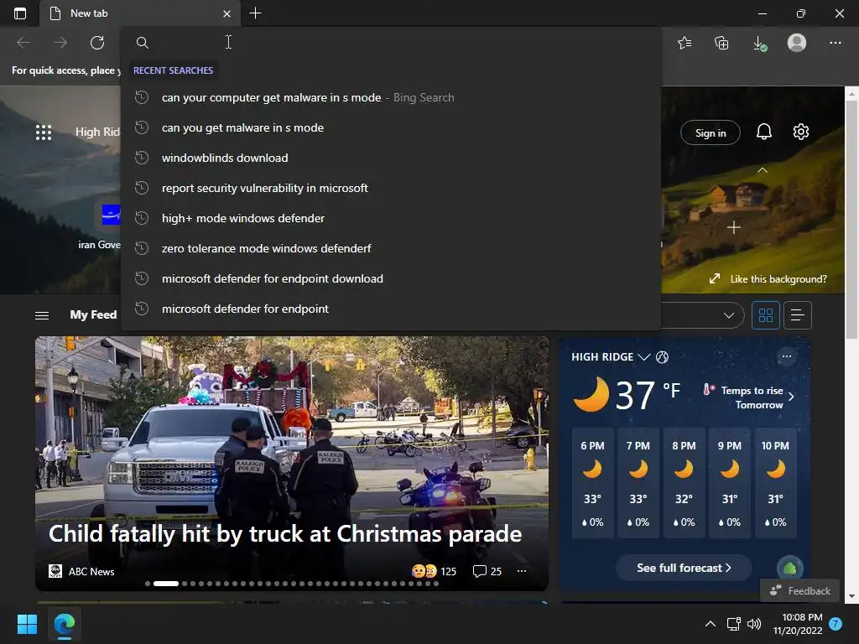Screen dimensions: 859x644
Task: Open the clock showing 10:08 PM
Action: pyautogui.click(x=797, y=624)
